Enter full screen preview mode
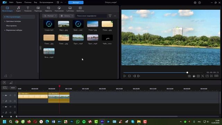 211,76
